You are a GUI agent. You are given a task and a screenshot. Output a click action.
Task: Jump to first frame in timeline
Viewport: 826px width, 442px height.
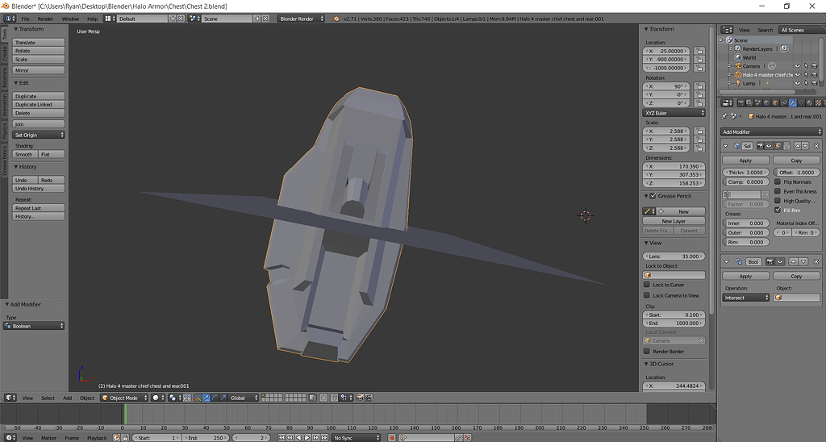pyautogui.click(x=282, y=438)
